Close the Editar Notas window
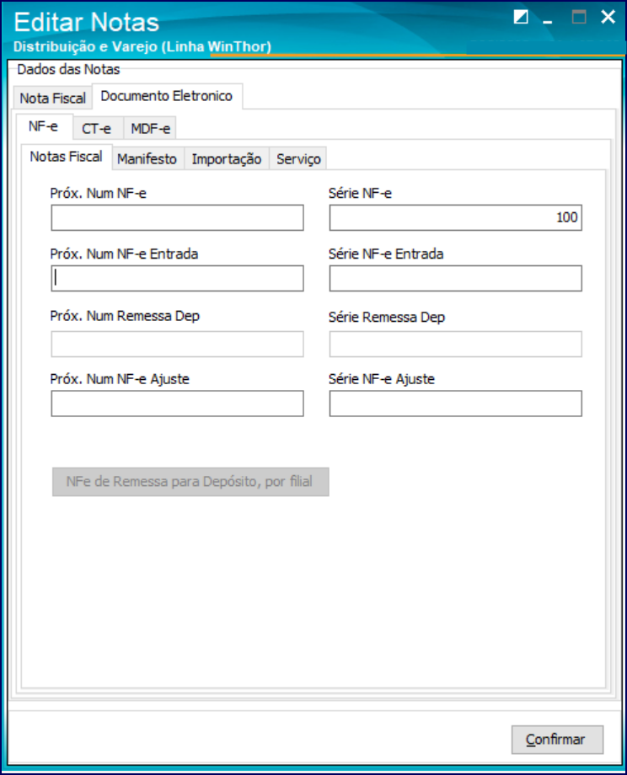The width and height of the screenshot is (627, 775). pyautogui.click(x=608, y=18)
